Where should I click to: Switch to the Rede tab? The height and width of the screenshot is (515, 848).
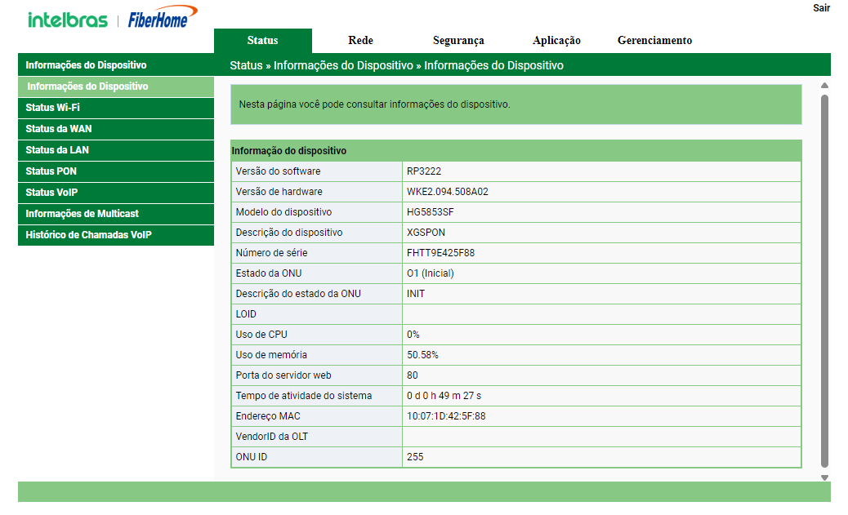(361, 41)
